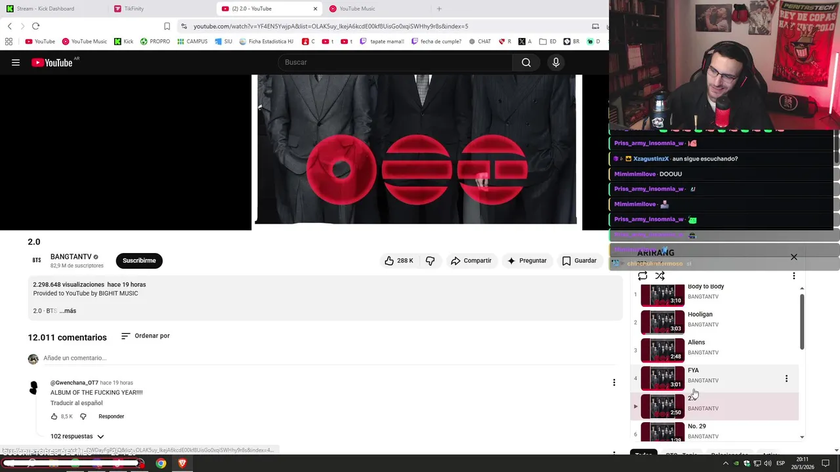The height and width of the screenshot is (472, 840).
Task: Open the BANGTANTV channel name link
Action: [x=71, y=257]
